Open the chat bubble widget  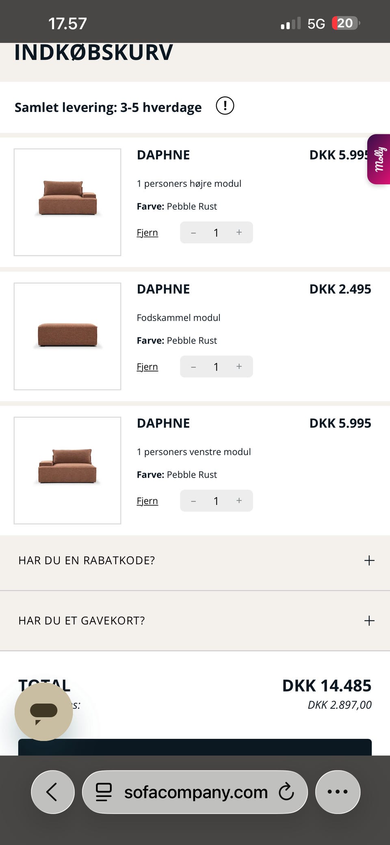tap(43, 712)
